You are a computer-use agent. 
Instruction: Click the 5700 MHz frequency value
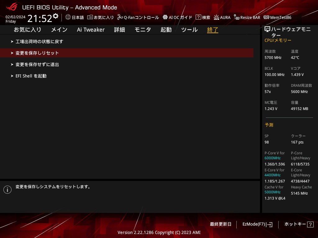click(273, 58)
